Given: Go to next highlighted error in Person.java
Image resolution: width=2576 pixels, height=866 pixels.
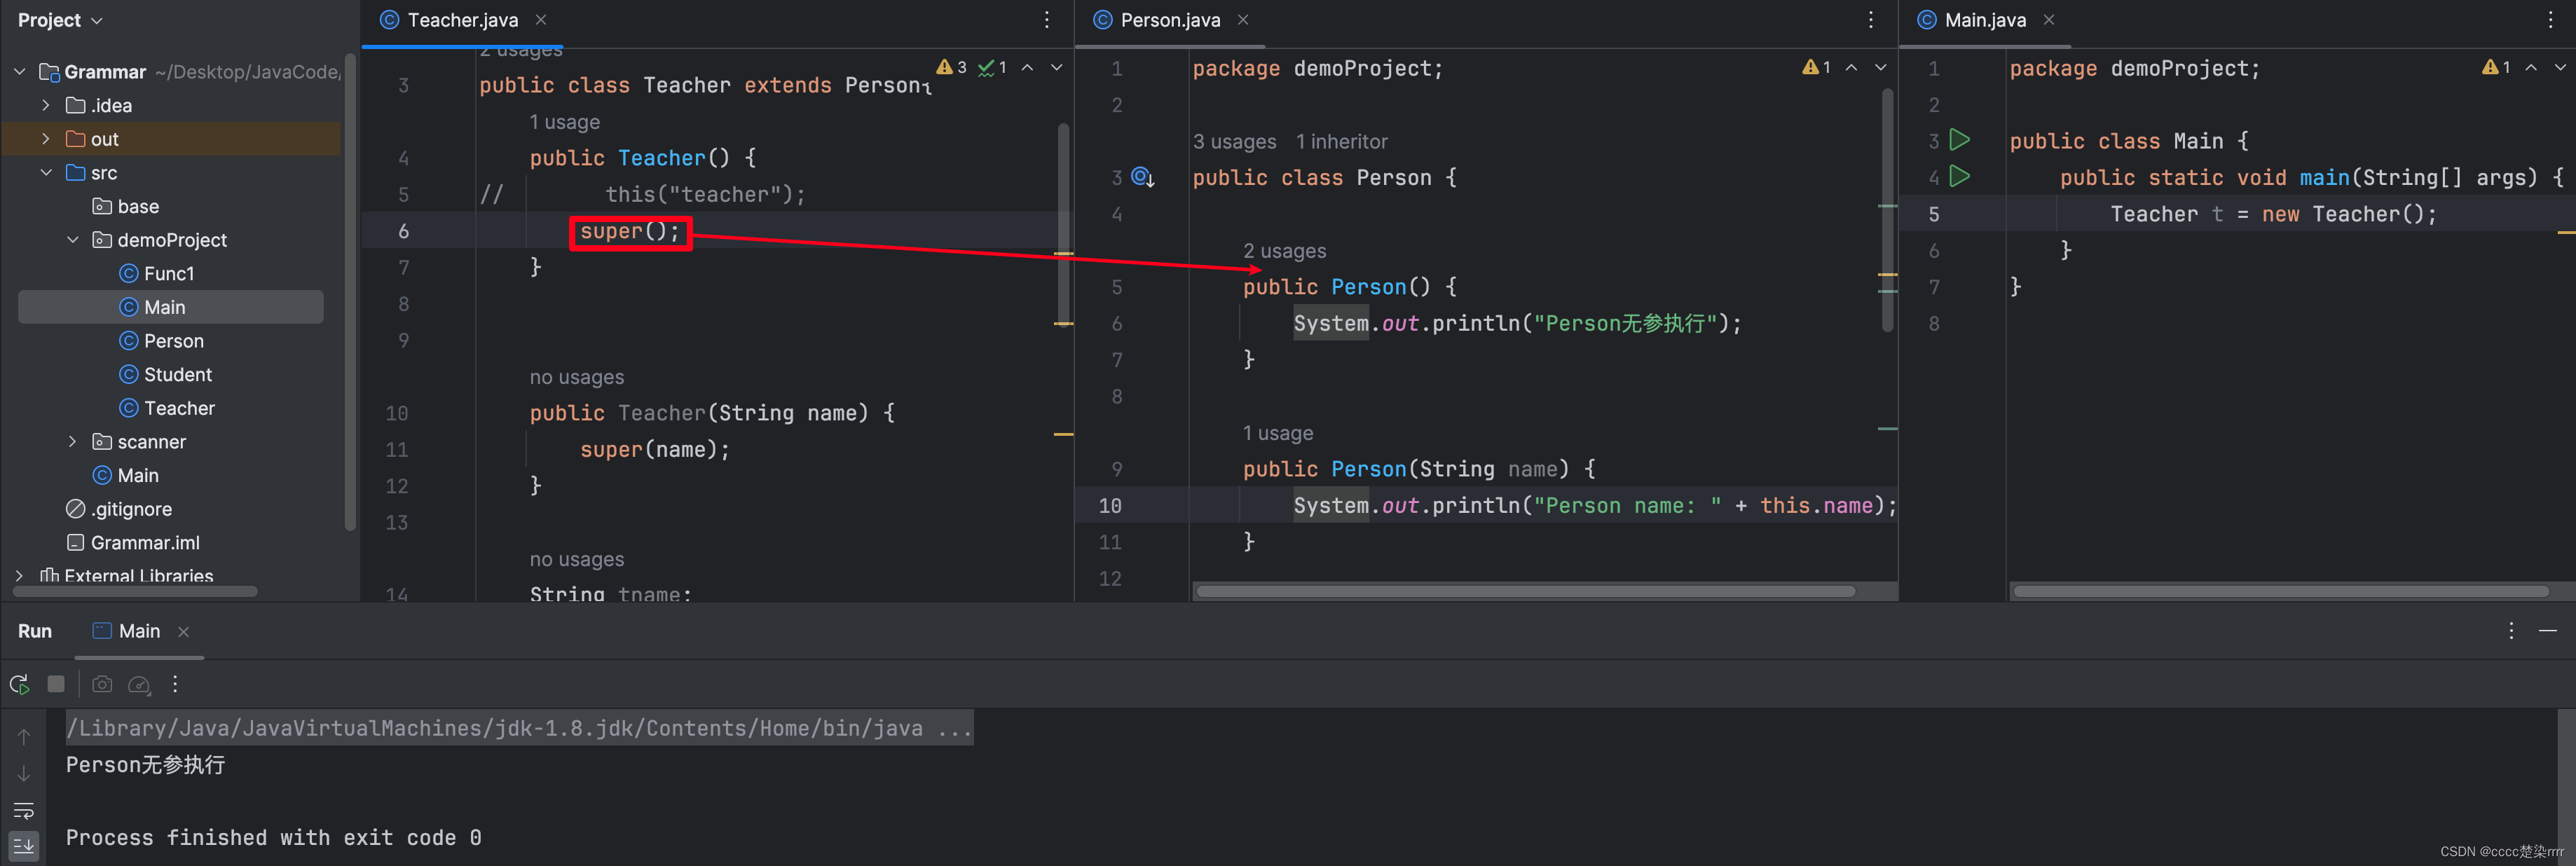Looking at the screenshot, I should pyautogui.click(x=1880, y=67).
